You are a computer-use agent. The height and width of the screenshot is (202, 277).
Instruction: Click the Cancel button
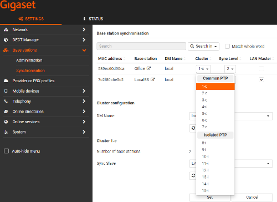[252, 197]
